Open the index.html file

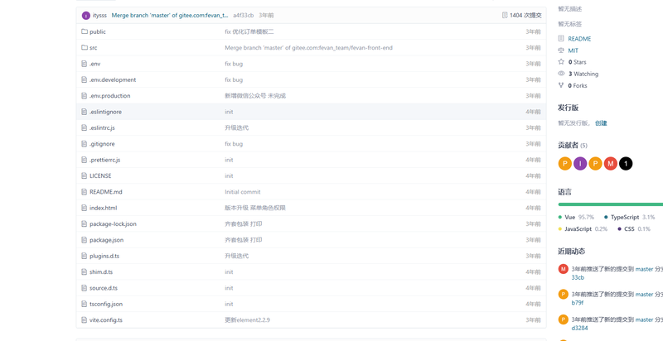103,208
